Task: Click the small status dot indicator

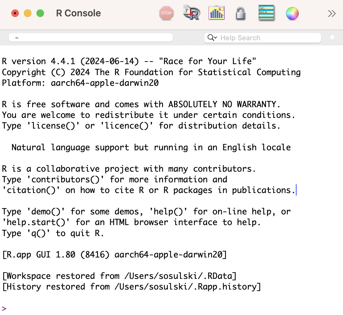Action: 332,37
